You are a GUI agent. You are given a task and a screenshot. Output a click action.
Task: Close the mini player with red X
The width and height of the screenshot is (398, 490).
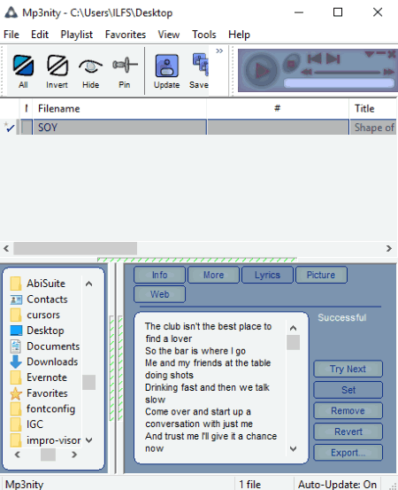tap(392, 54)
